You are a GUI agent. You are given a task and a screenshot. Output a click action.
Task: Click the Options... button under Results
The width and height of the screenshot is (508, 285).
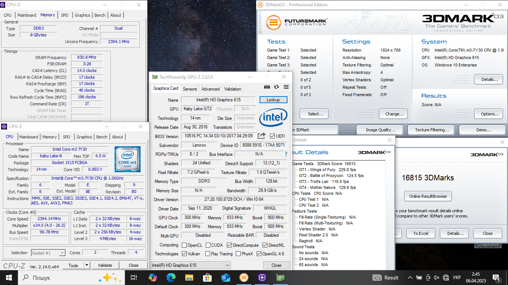pos(488,114)
